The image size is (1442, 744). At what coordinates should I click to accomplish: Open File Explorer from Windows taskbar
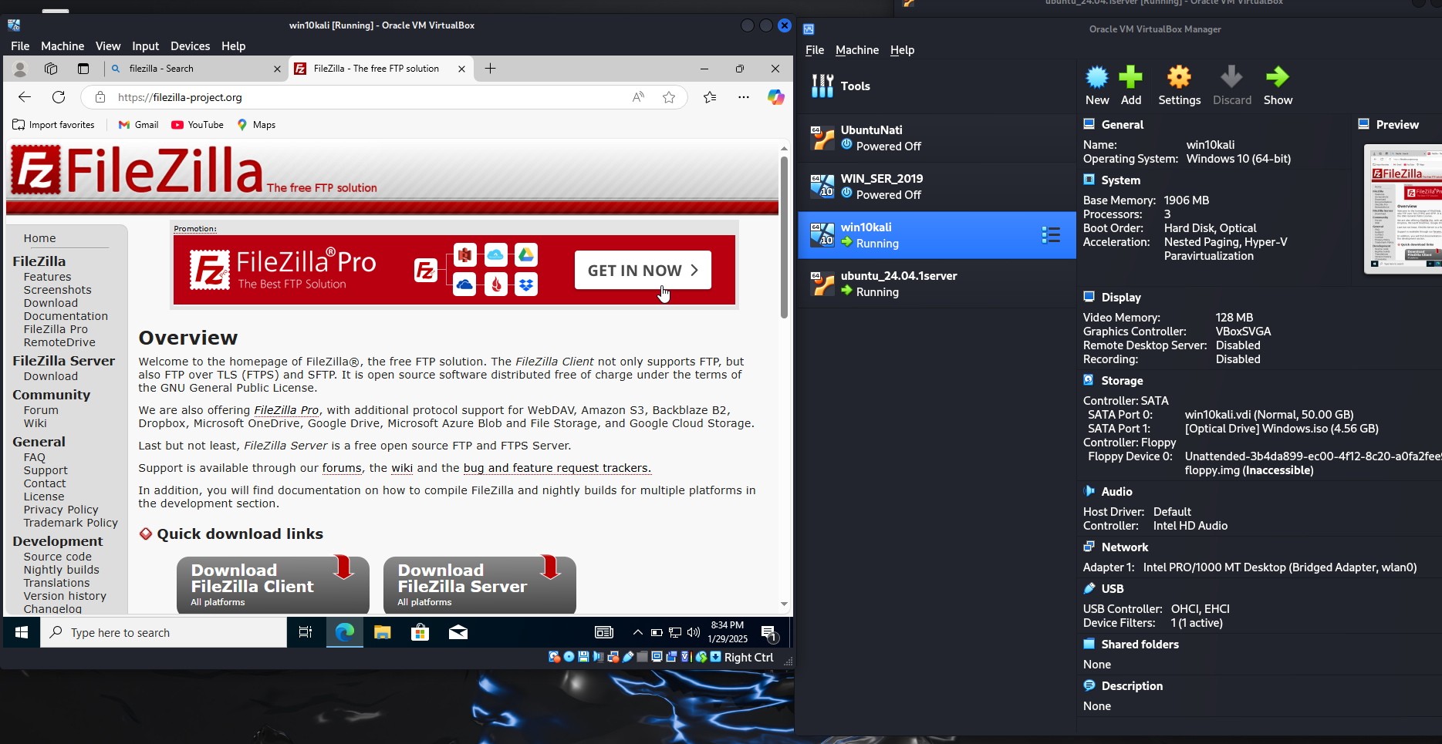pos(382,632)
